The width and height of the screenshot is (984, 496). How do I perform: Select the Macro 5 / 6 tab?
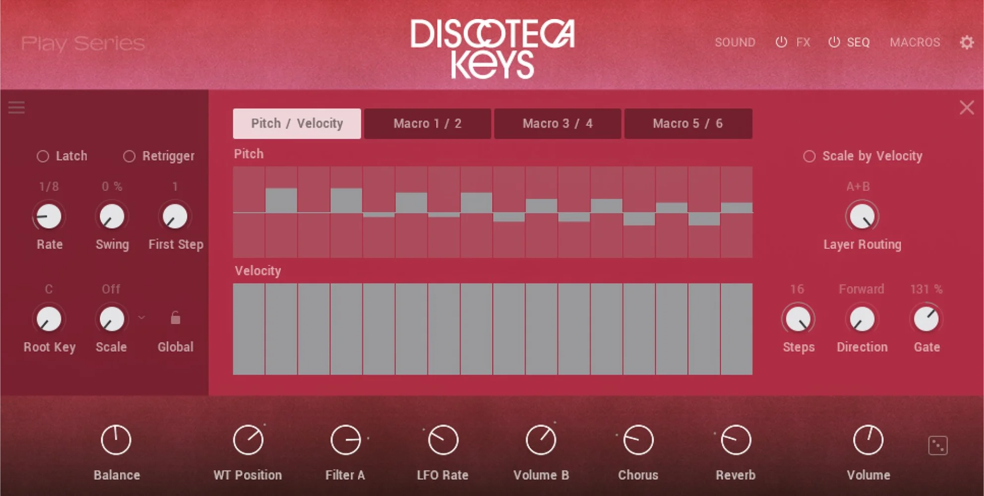pyautogui.click(x=688, y=124)
